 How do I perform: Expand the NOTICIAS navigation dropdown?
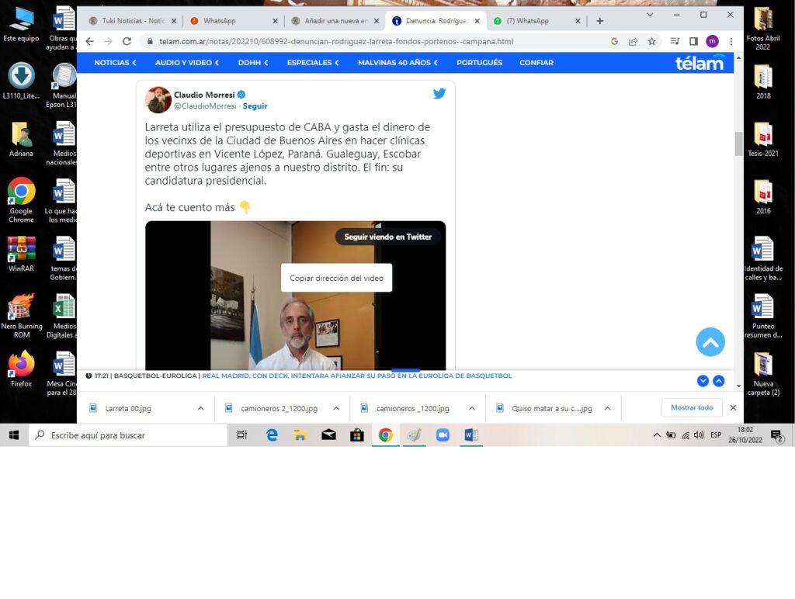pyautogui.click(x=115, y=63)
